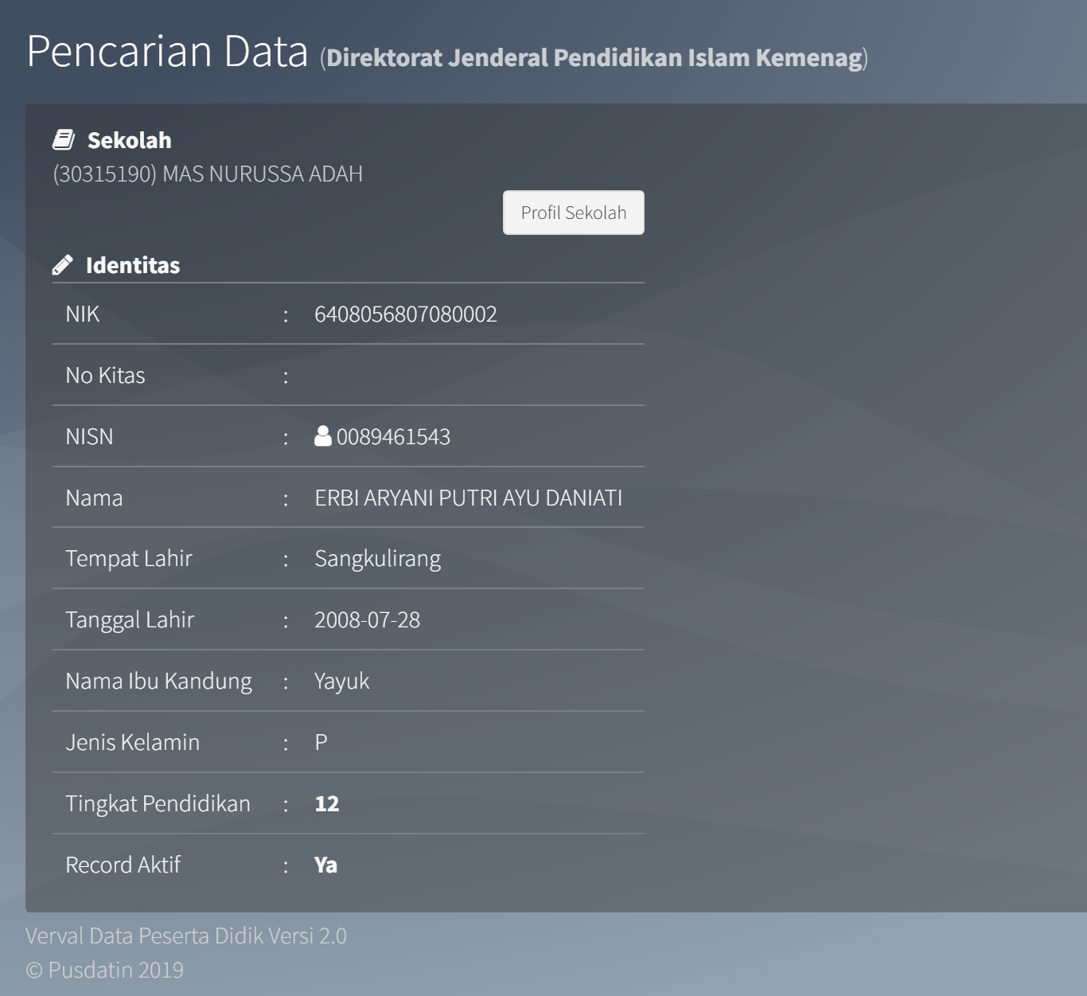Click the Pencarian Data page title
Viewport: 1087px width, 996px height.
pos(167,52)
